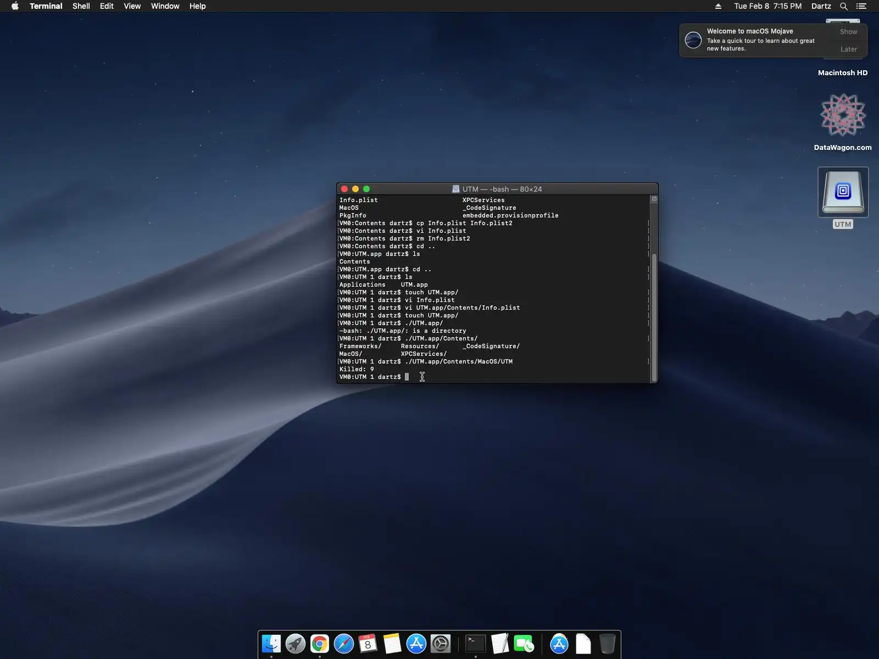Click the final empty 'VM0:UTM 1 dartz$' prompt
Image resolution: width=879 pixels, height=659 pixels.
point(370,377)
